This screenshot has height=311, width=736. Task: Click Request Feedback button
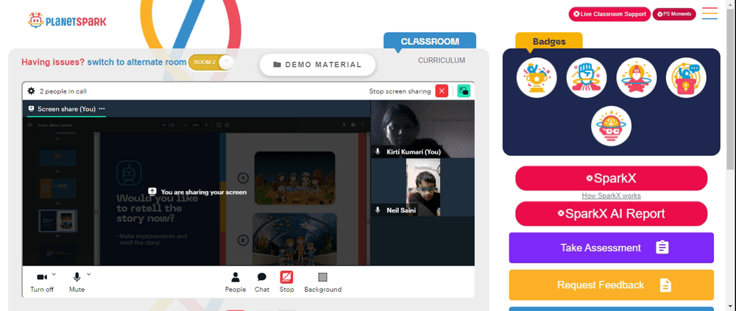point(611,285)
